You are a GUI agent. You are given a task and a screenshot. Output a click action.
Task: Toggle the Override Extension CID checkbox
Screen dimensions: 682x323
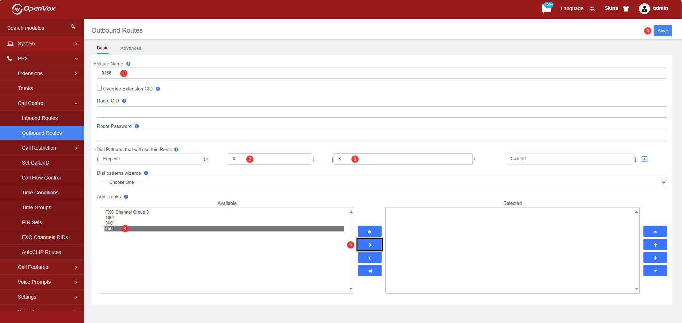tap(99, 88)
